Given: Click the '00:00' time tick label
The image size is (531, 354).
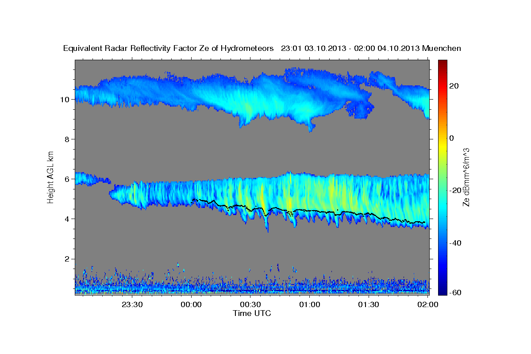Looking at the screenshot, I should click(192, 305).
